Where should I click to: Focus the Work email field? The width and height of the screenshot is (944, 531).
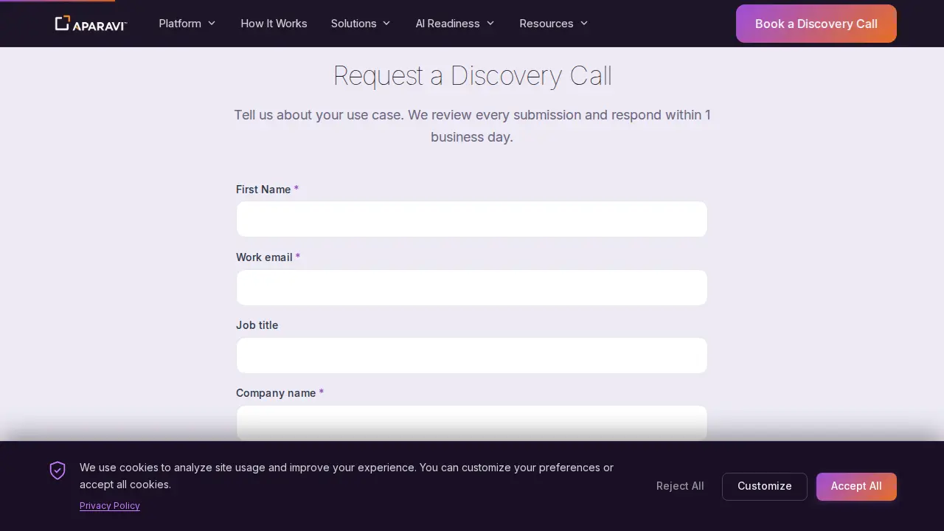click(x=472, y=287)
